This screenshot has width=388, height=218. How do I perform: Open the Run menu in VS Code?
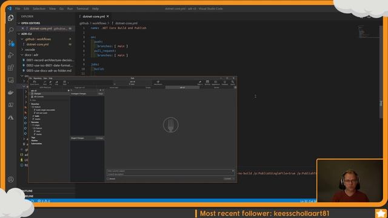pos(70,8)
